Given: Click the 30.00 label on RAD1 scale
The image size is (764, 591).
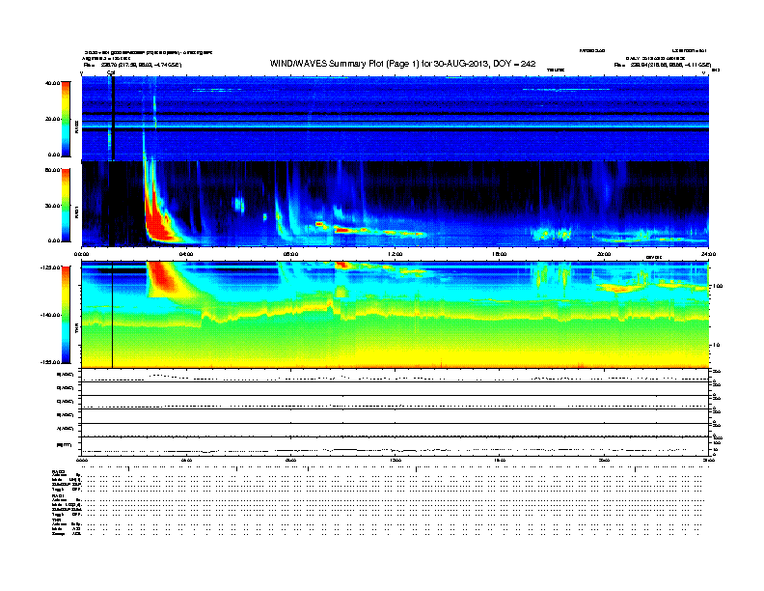Looking at the screenshot, I should point(53,206).
